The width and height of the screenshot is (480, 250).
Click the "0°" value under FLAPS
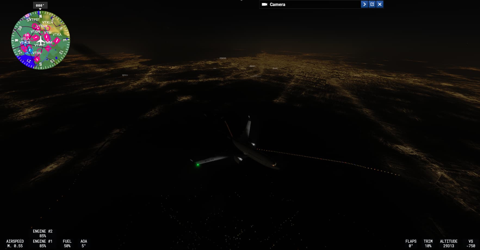pyautogui.click(x=411, y=246)
